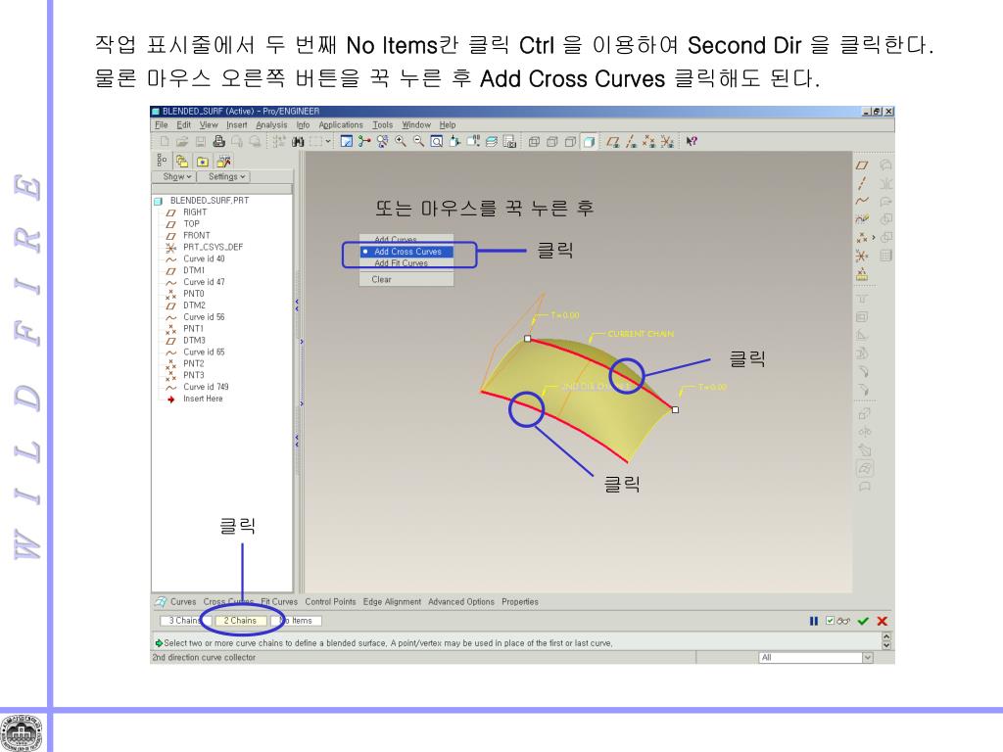This screenshot has height=752, width=1003.
Task: Select No Hidden display mode icon
Action: 570,141
